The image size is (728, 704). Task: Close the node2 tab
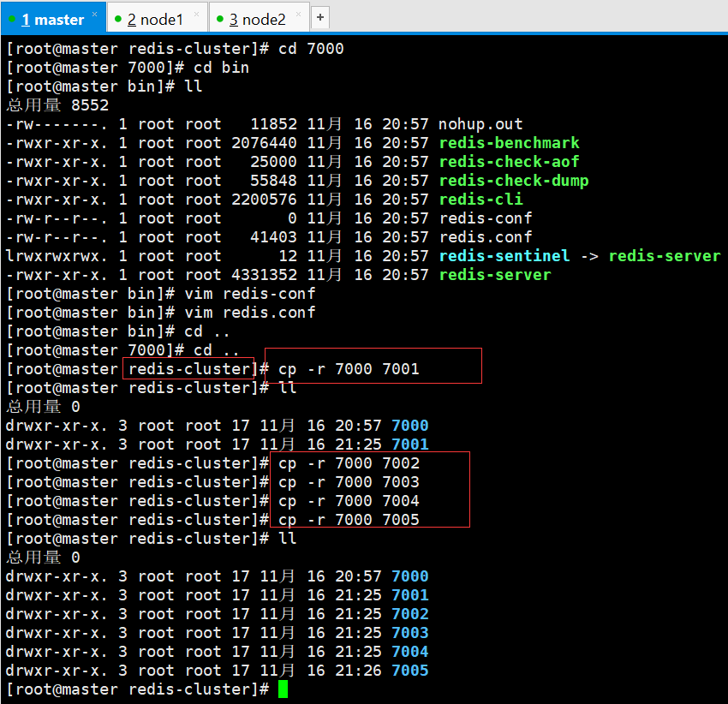point(299,15)
